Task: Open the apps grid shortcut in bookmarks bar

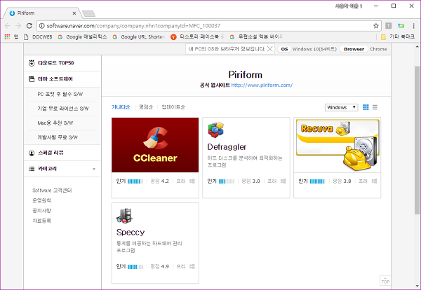Action: tap(7, 36)
